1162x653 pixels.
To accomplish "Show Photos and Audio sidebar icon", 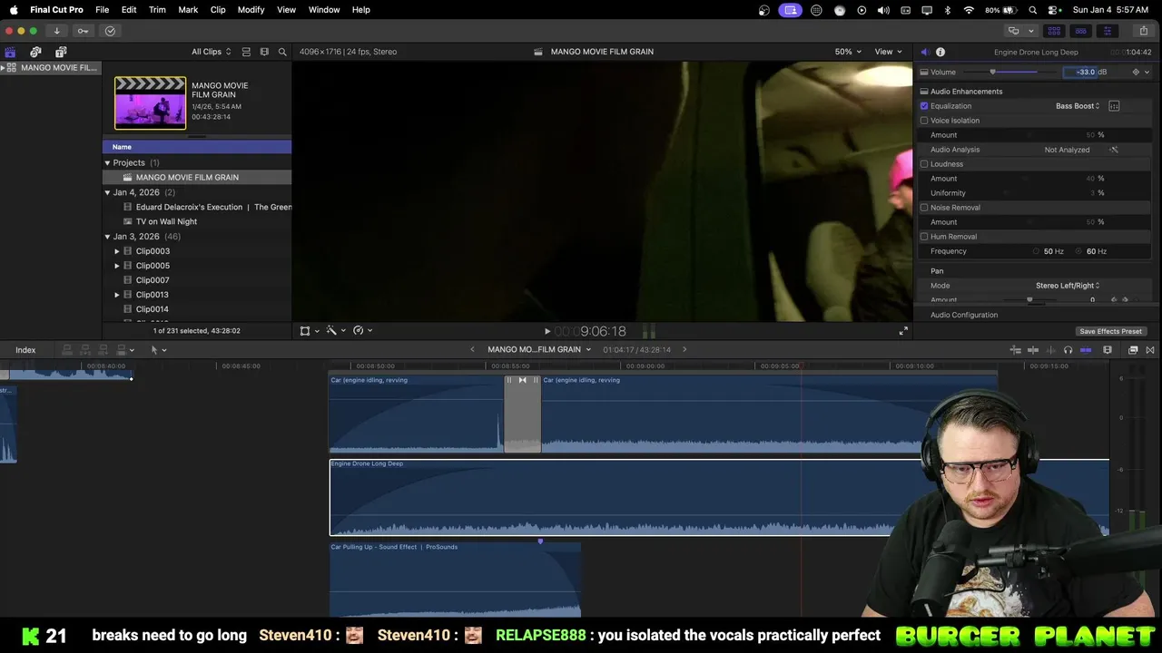I will tap(35, 52).
